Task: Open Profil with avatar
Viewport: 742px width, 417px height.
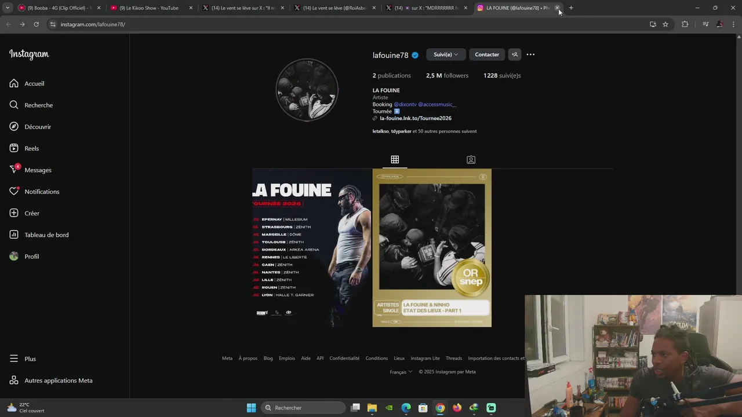Action: (x=24, y=257)
